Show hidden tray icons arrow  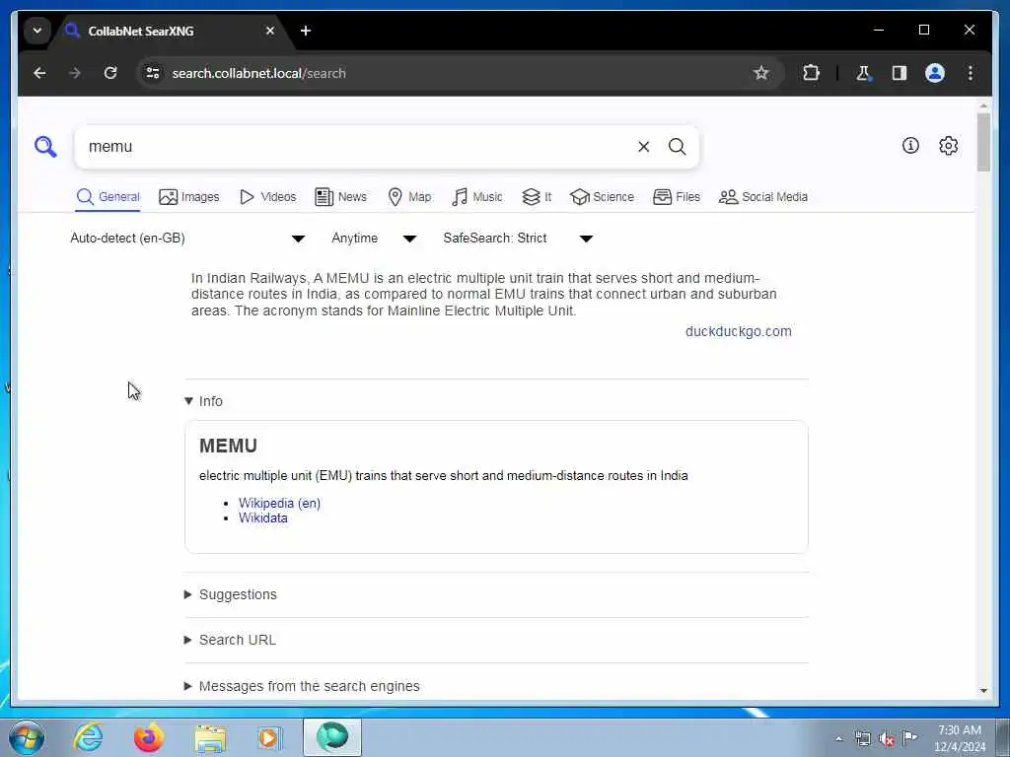pos(838,738)
